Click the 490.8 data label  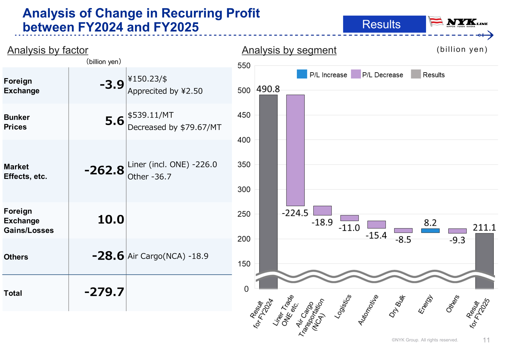(268, 89)
